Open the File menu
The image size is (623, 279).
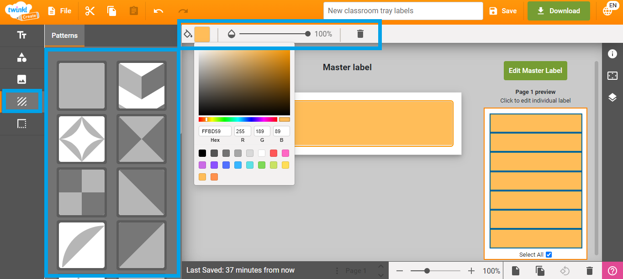pyautogui.click(x=60, y=11)
